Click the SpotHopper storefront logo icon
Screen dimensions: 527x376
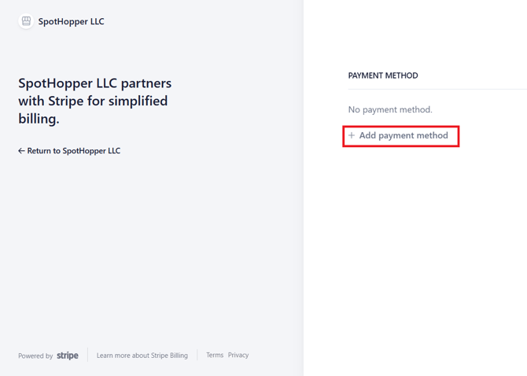pyautogui.click(x=26, y=21)
